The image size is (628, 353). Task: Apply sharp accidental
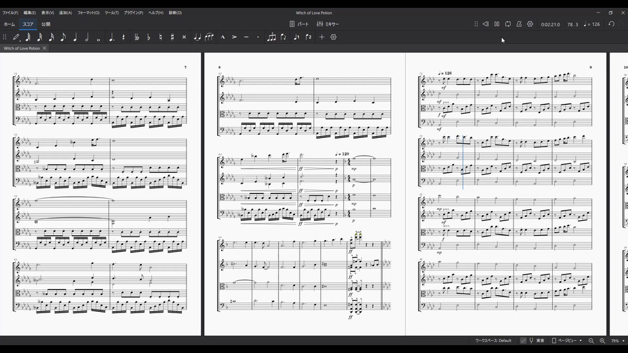click(172, 37)
